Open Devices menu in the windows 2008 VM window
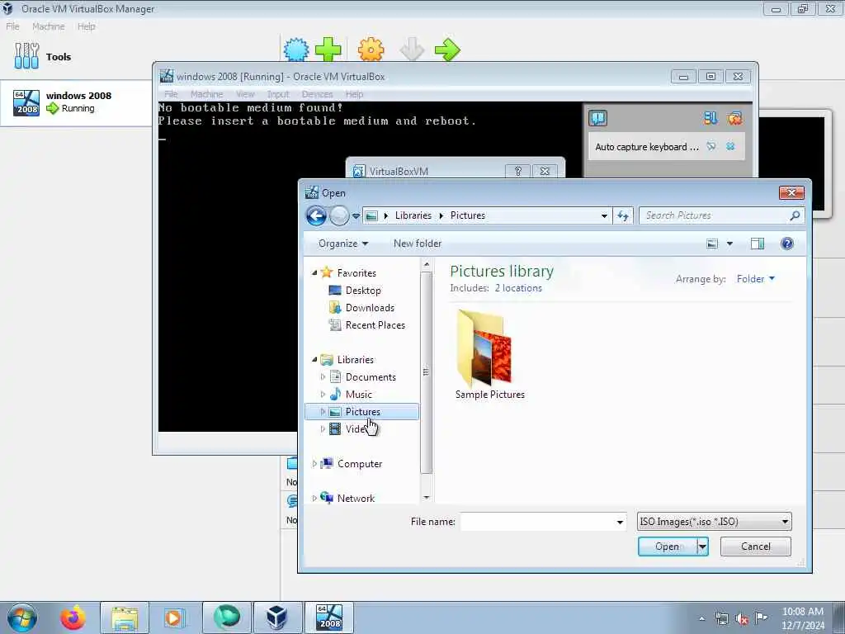Image resolution: width=845 pixels, height=634 pixels. coord(318,94)
